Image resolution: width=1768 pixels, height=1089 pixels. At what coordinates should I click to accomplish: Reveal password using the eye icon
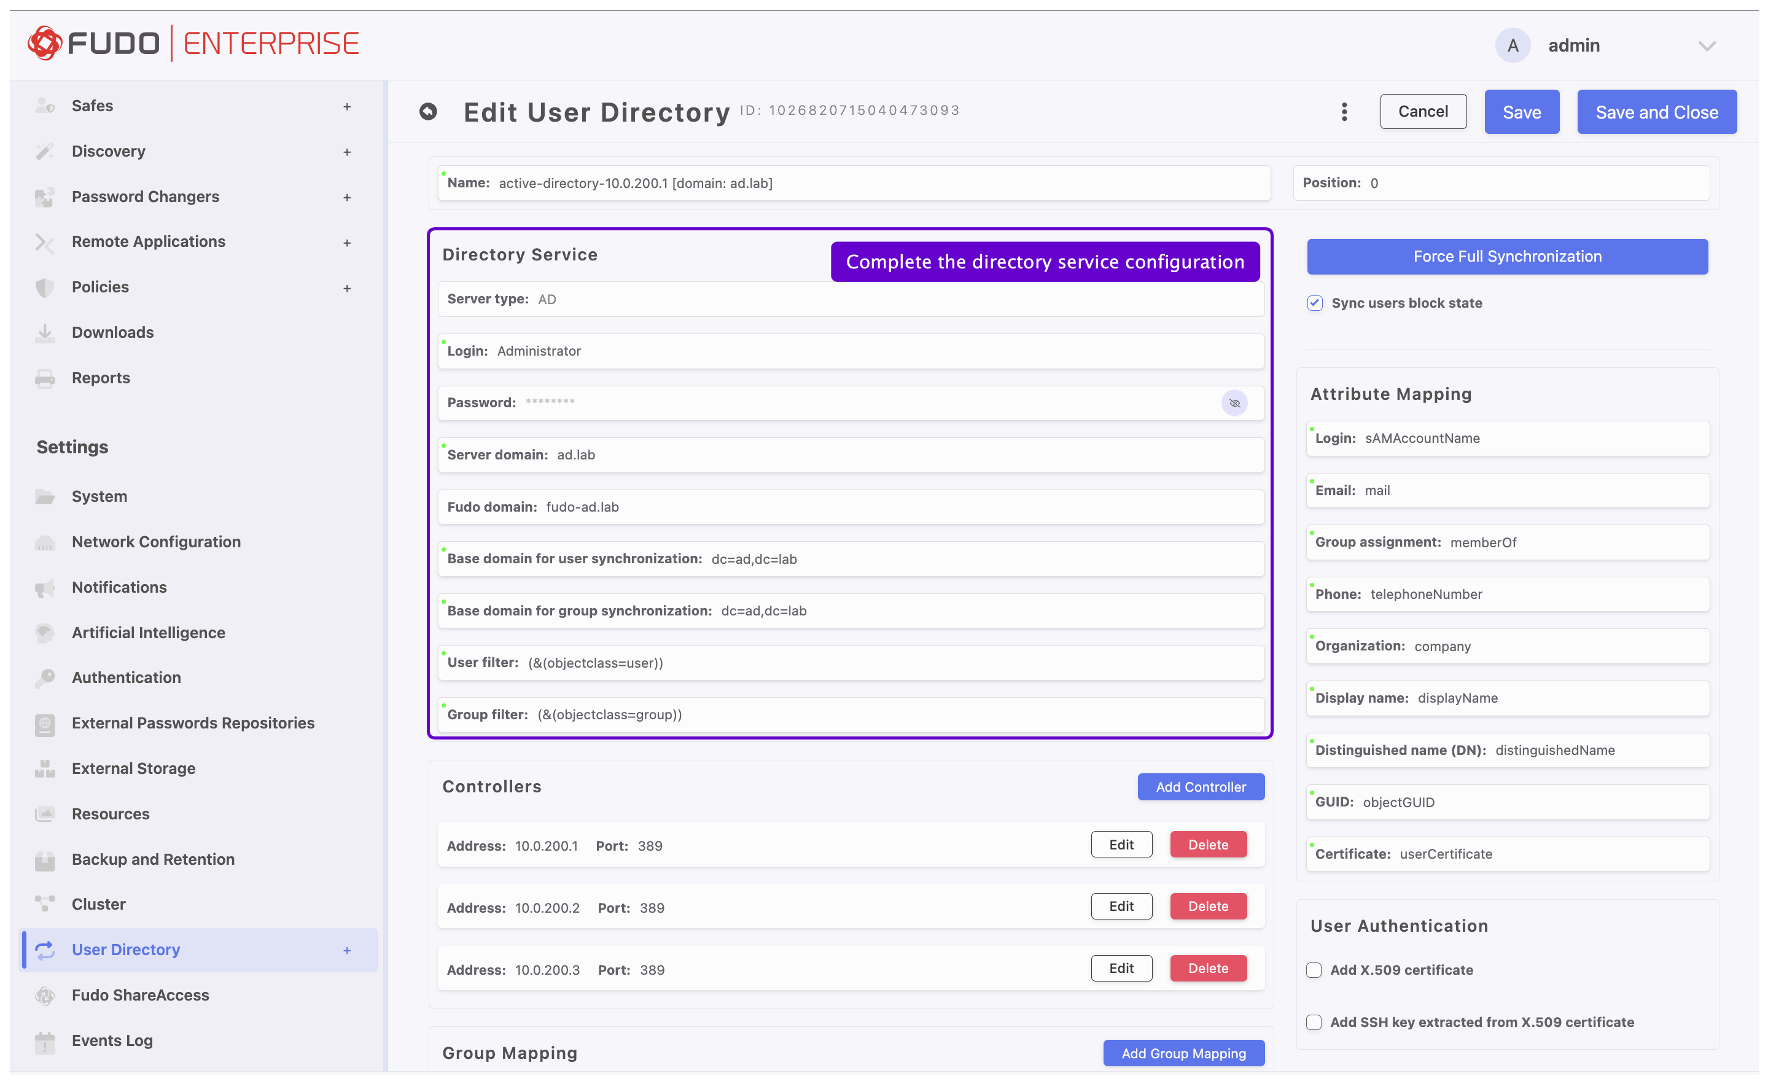pyautogui.click(x=1234, y=402)
